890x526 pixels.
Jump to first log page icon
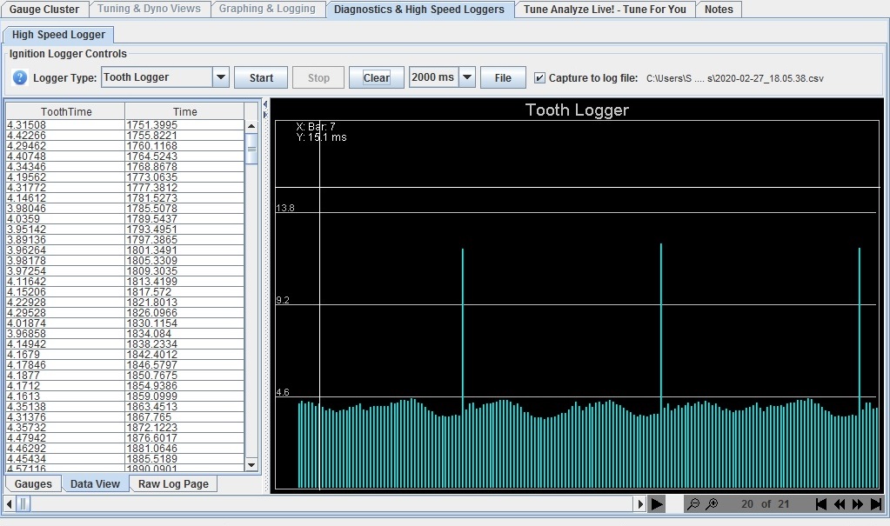click(x=820, y=504)
